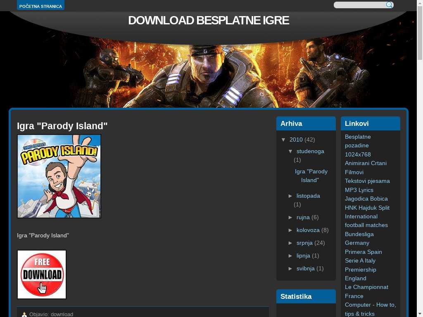This screenshot has height=317, width=423.
Task: Visit the Animirani Crtani Filmovi link
Action: pyautogui.click(x=366, y=167)
